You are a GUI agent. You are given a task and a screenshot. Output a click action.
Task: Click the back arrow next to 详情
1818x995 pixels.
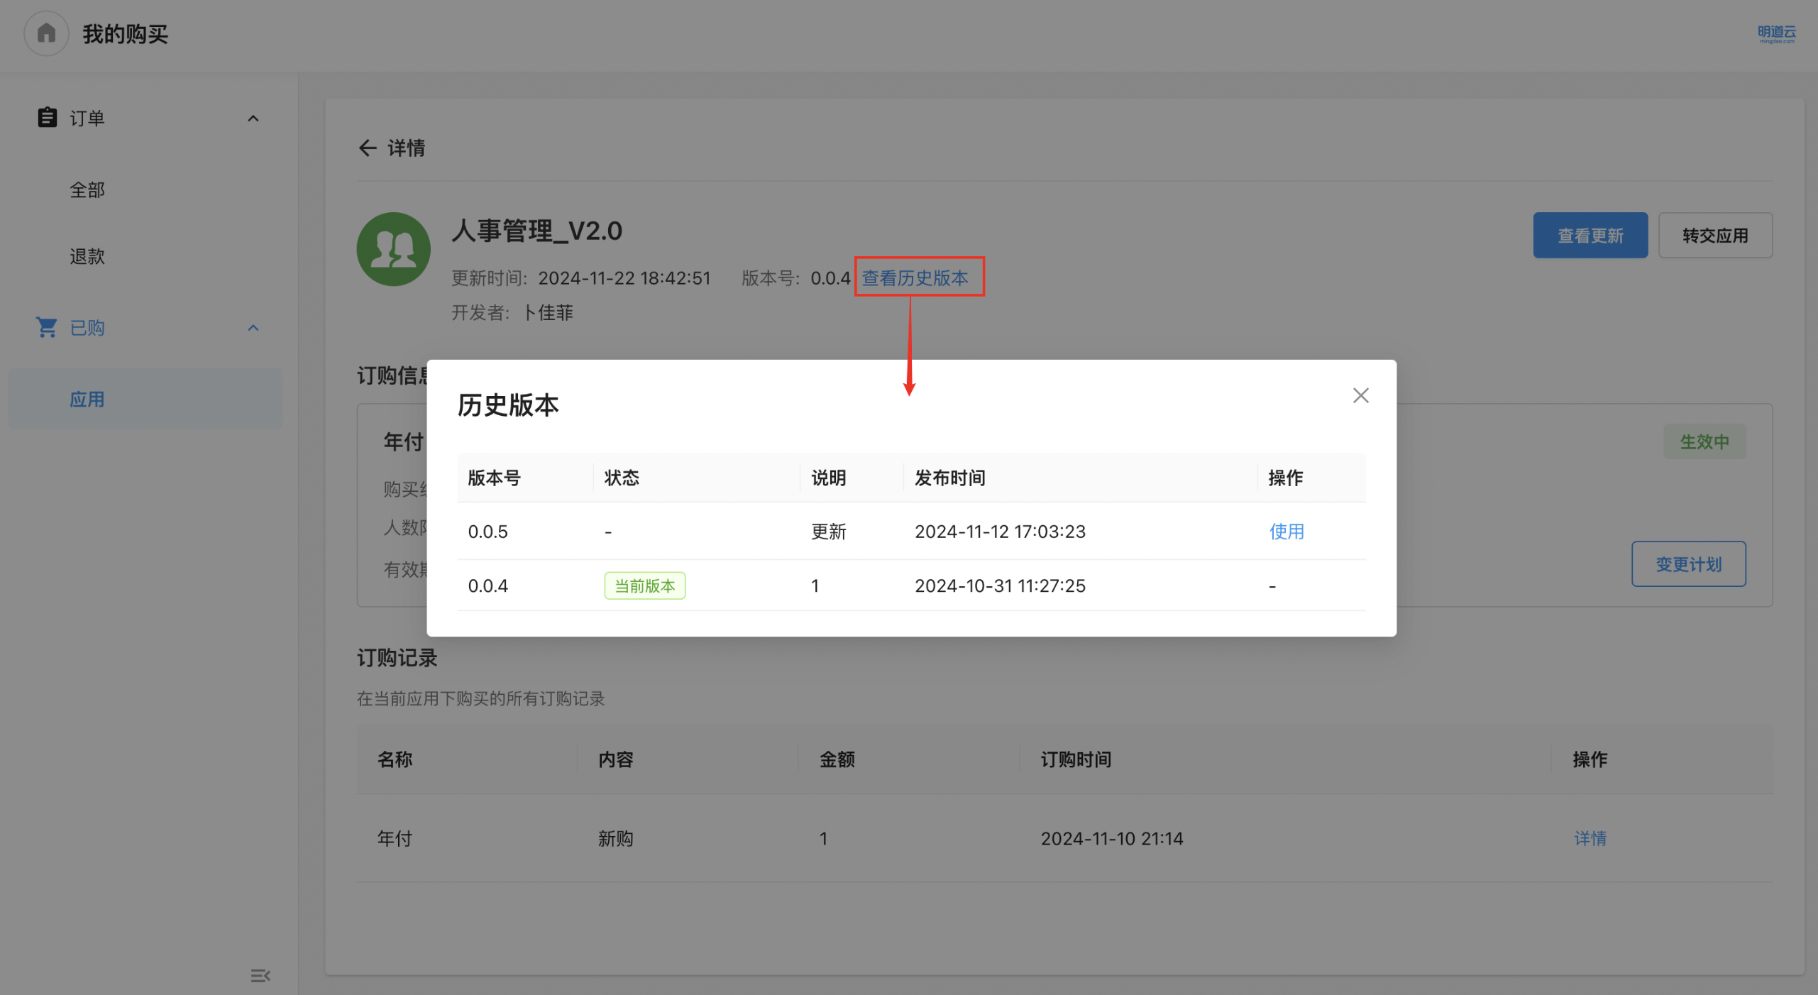click(x=367, y=148)
